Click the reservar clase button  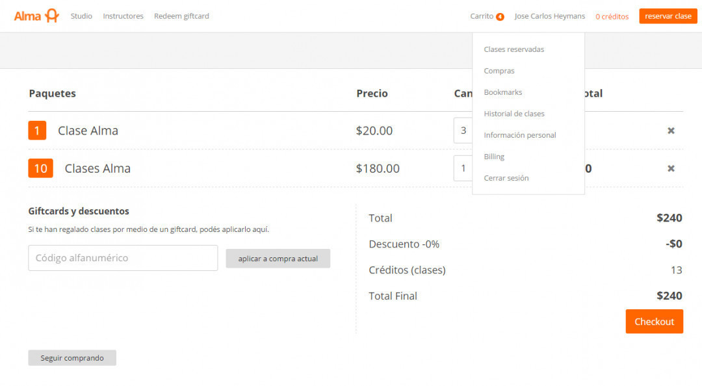[x=668, y=16]
